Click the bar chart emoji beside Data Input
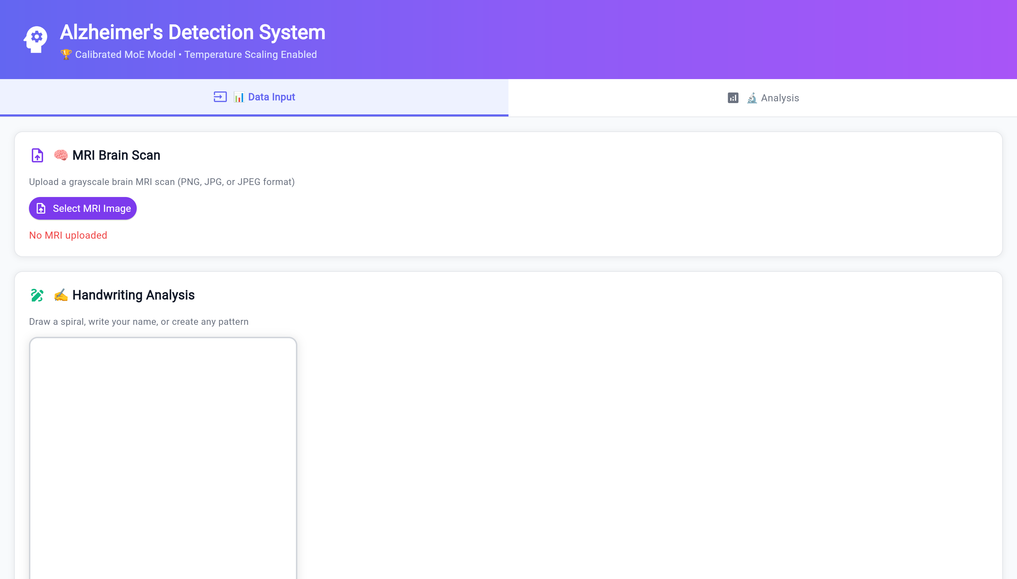Viewport: 1017px width, 579px height. tap(239, 97)
